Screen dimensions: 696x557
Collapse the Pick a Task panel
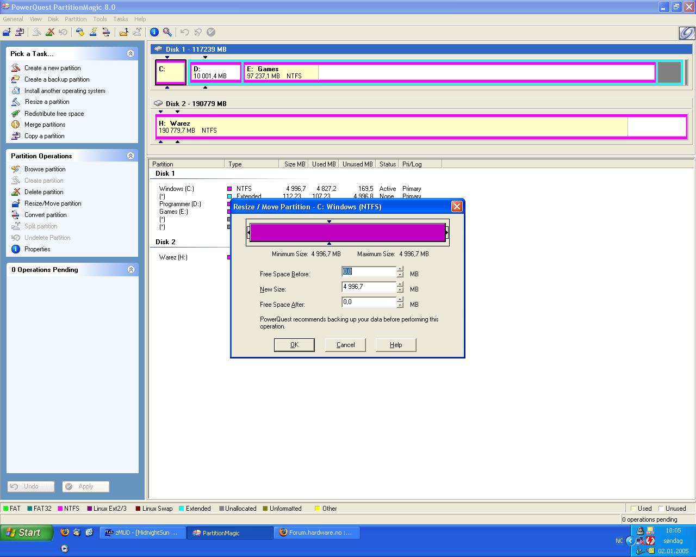point(130,53)
